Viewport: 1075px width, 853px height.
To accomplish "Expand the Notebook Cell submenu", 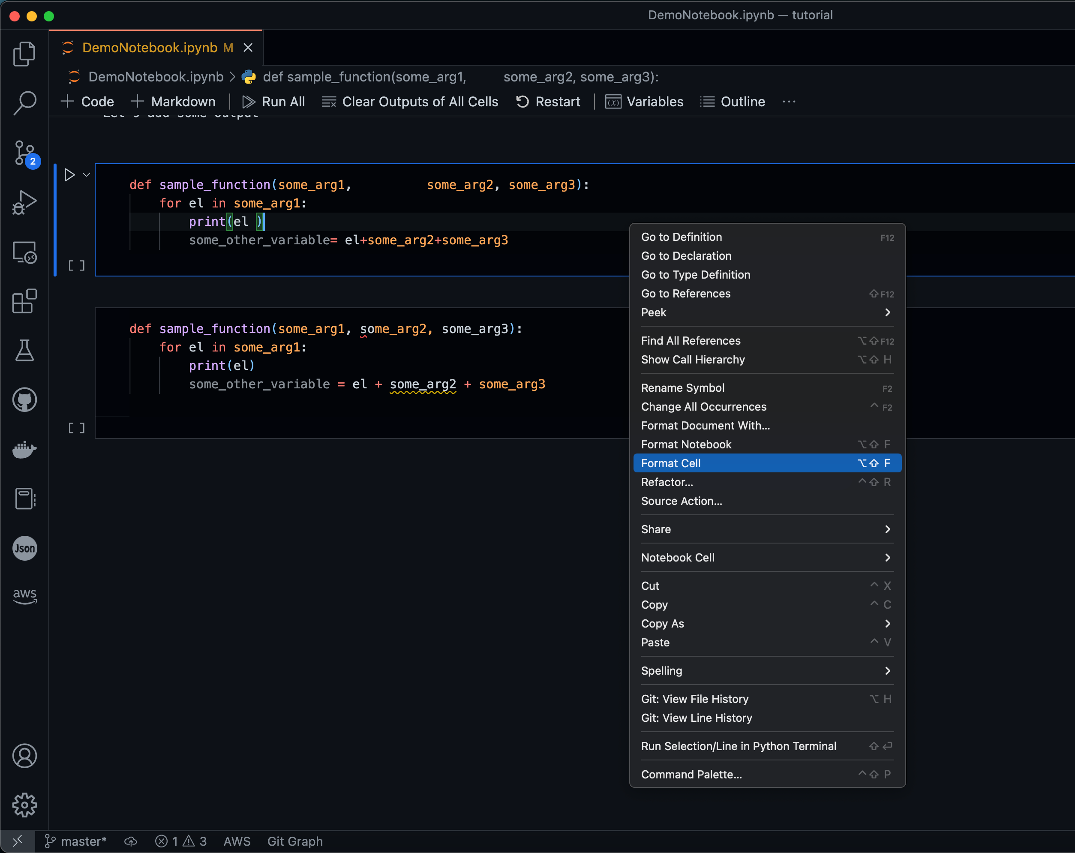I will tap(767, 557).
